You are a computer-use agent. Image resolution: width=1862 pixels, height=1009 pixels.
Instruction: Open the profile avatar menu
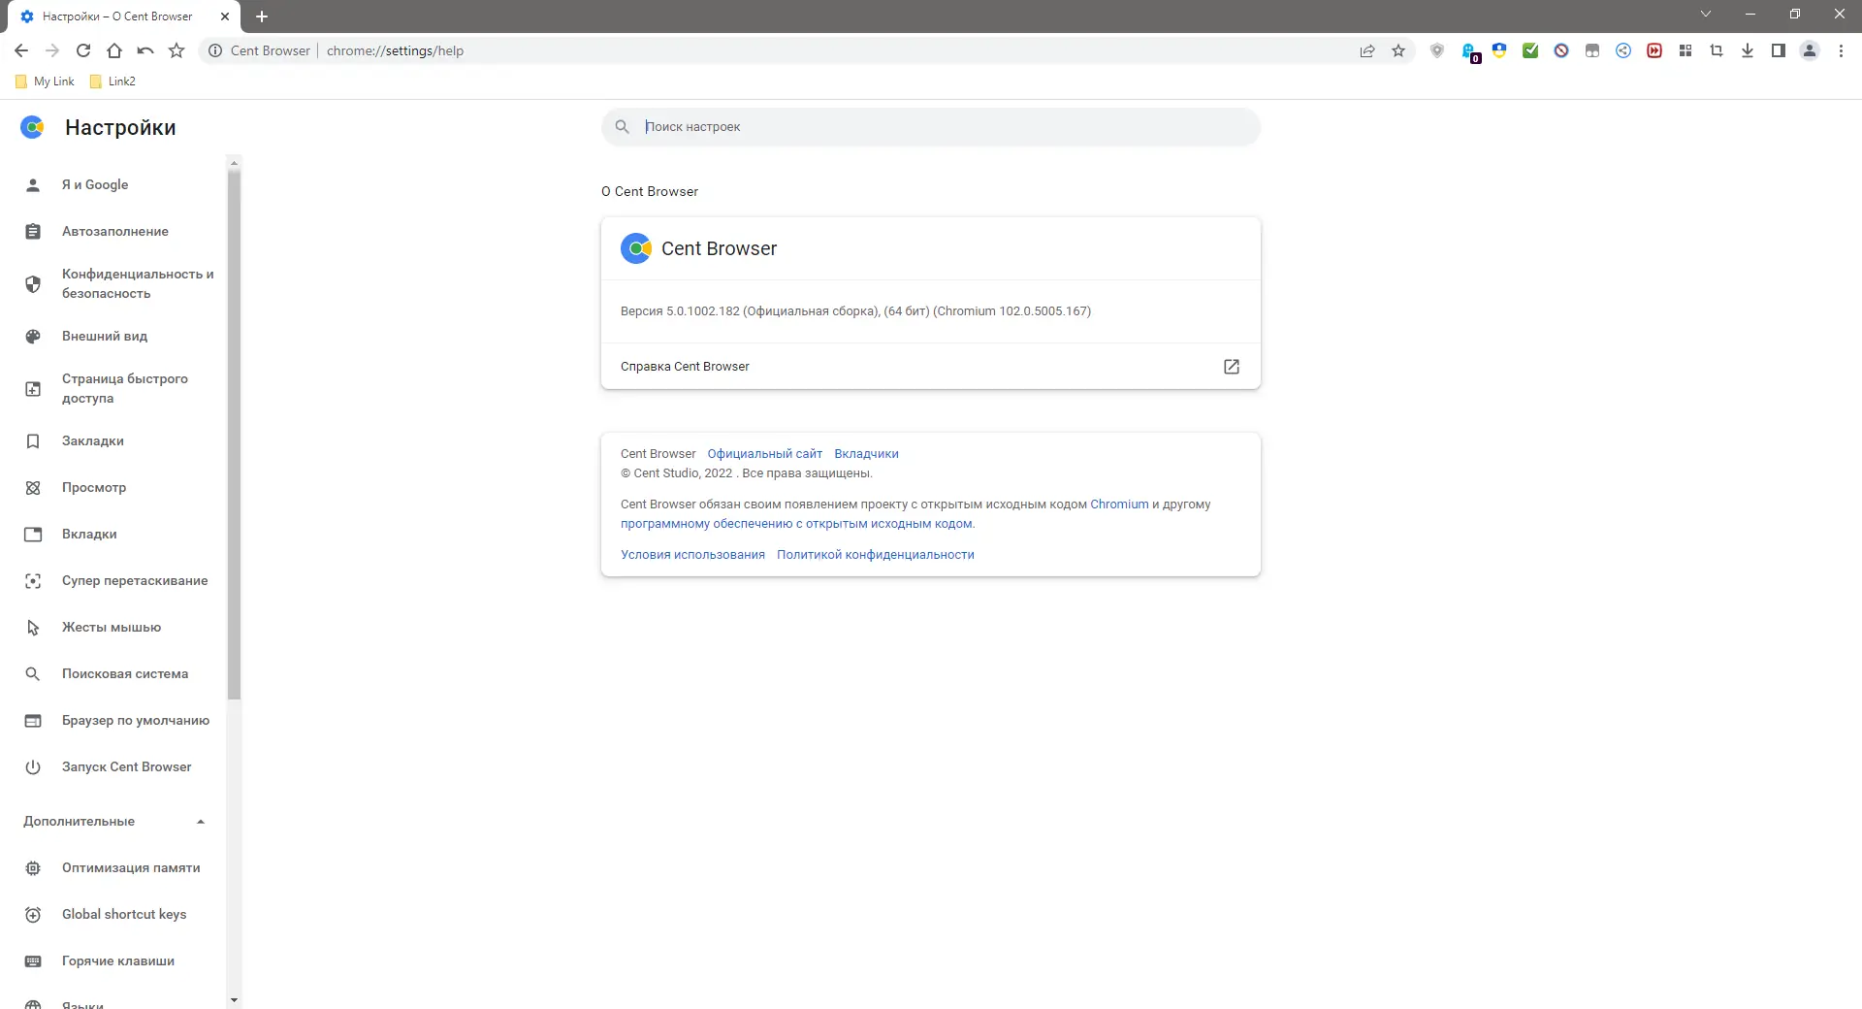tap(1810, 50)
